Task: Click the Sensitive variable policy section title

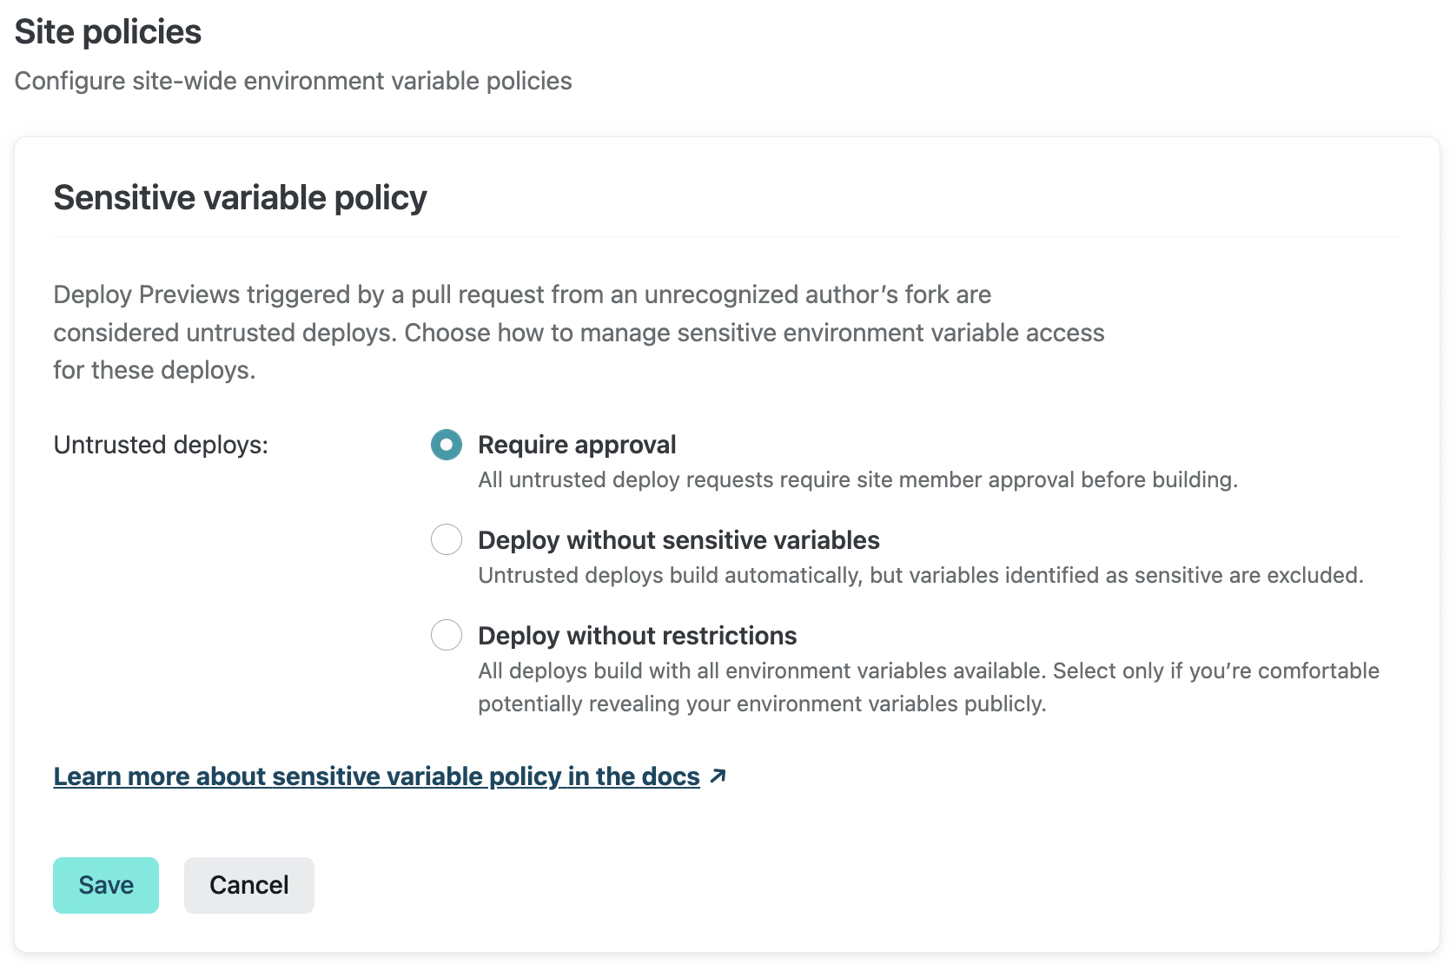Action: pos(241,198)
